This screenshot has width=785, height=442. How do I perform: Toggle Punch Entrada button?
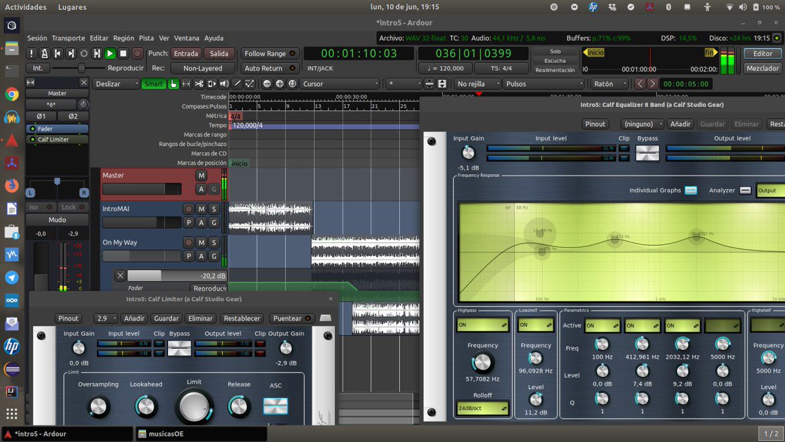(x=186, y=54)
